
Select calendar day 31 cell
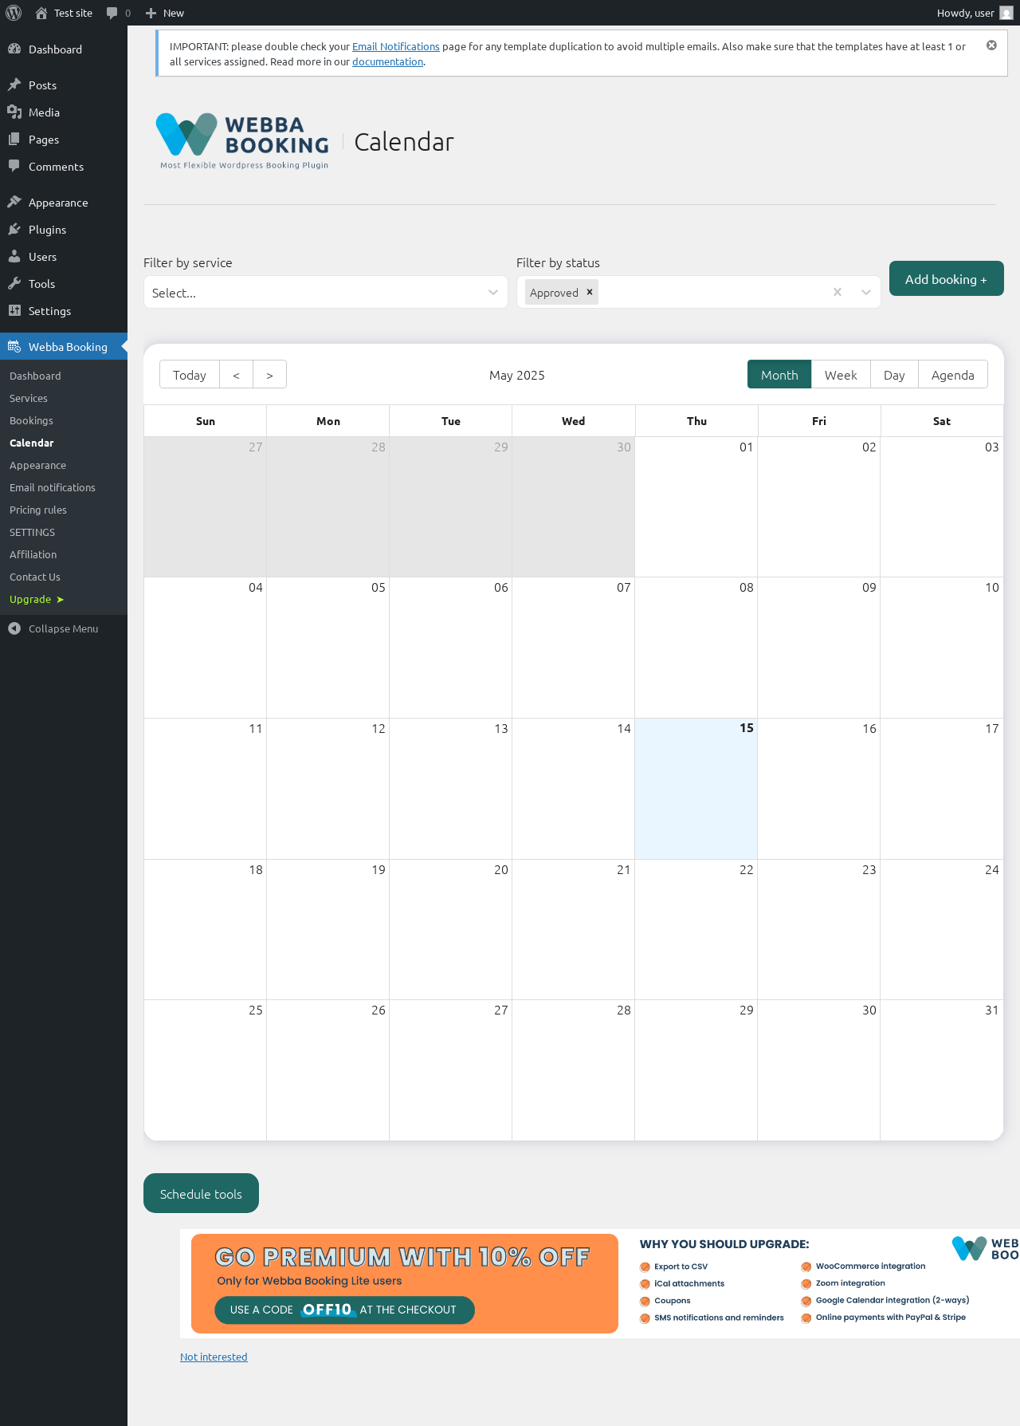pos(941,1070)
